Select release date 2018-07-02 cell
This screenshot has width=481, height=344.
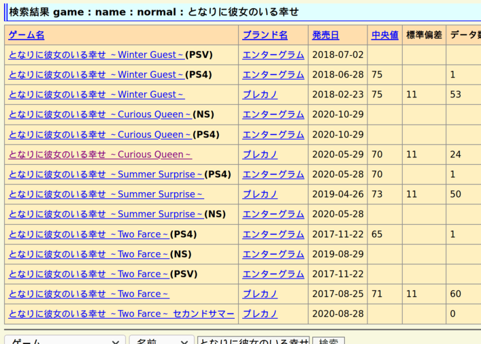tap(337, 54)
